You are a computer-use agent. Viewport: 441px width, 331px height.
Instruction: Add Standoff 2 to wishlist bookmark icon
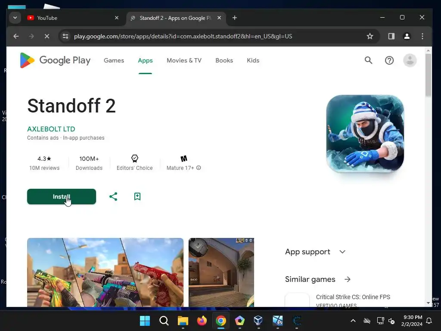137,197
